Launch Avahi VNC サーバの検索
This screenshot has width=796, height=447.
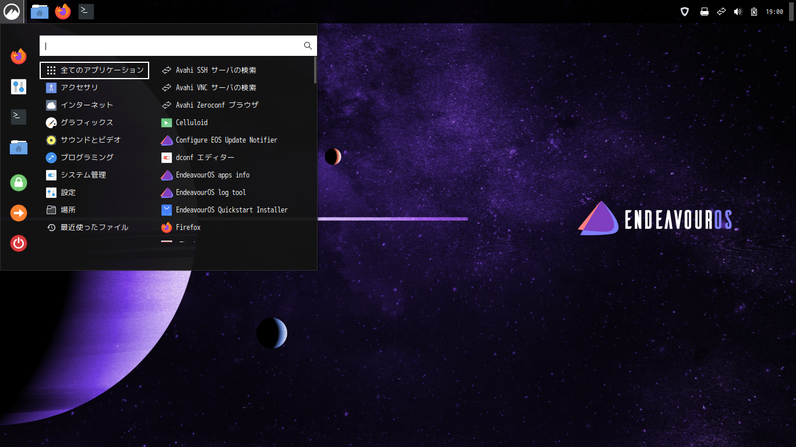coord(235,88)
